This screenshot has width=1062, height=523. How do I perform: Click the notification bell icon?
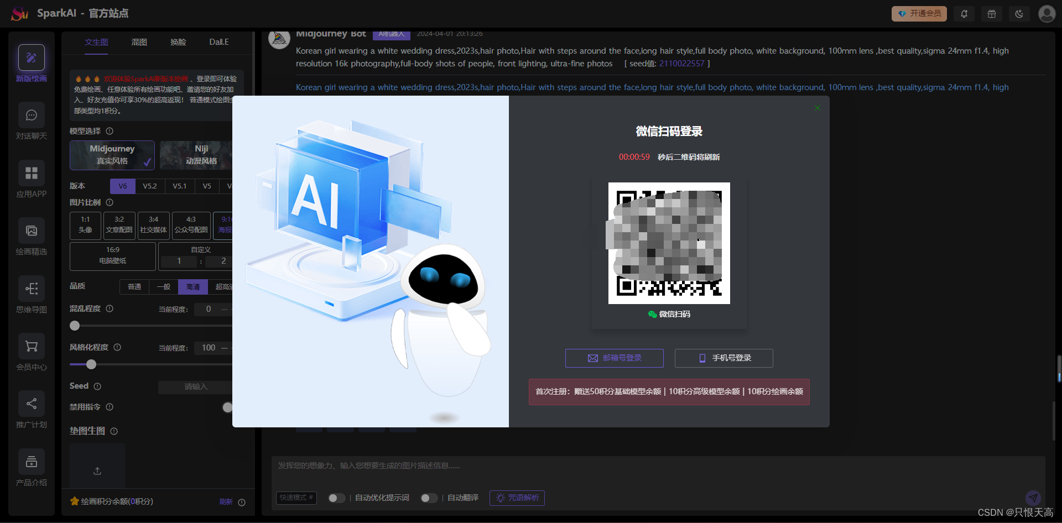coord(964,14)
